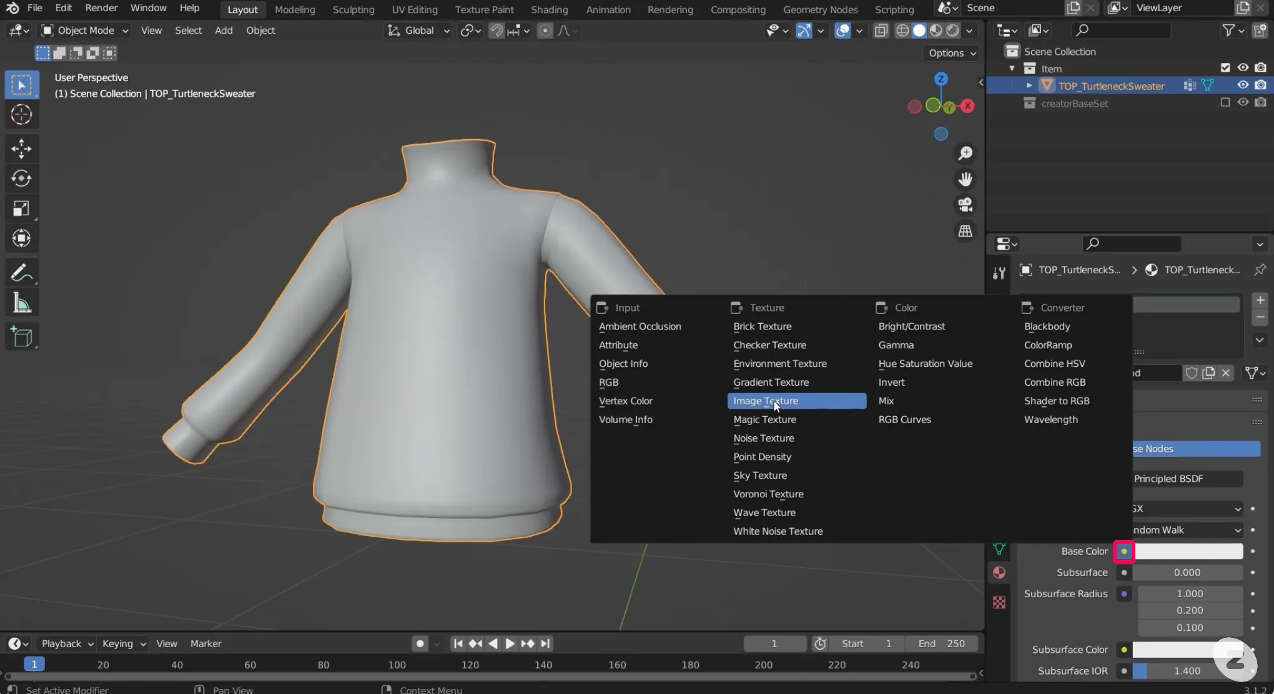The width and height of the screenshot is (1274, 694).
Task: Enable the creatorBaseSet collection checkbox
Action: click(x=1225, y=103)
